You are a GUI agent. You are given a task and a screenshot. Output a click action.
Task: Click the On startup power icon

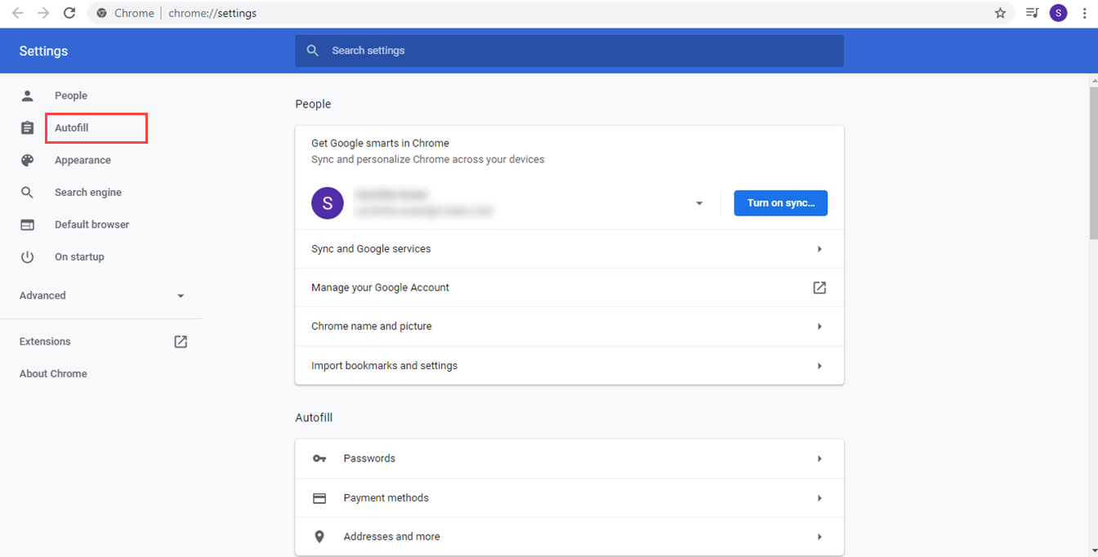click(28, 256)
